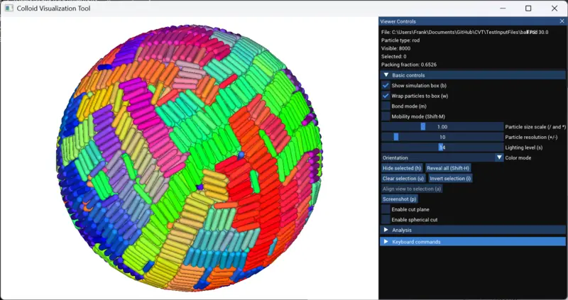568x300 pixels.
Task: Collapse the Basic controls section
Action: (386, 74)
